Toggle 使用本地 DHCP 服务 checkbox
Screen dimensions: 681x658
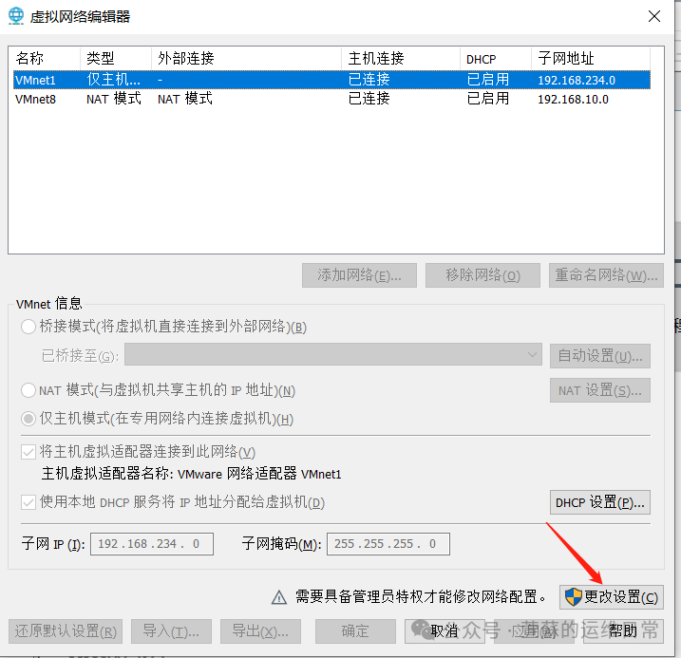[28, 503]
